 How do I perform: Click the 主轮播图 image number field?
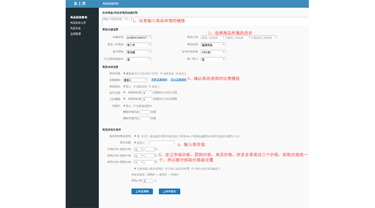[x=147, y=99]
